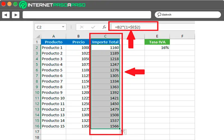Expand the Name Box dropdown arrow
Screen dimensions: 224x140
point(63,27)
